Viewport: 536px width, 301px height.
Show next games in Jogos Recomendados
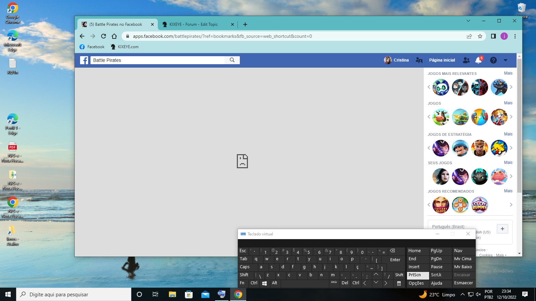(511, 205)
